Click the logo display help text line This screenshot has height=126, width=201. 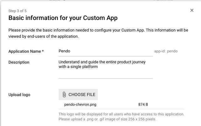(x=121, y=114)
